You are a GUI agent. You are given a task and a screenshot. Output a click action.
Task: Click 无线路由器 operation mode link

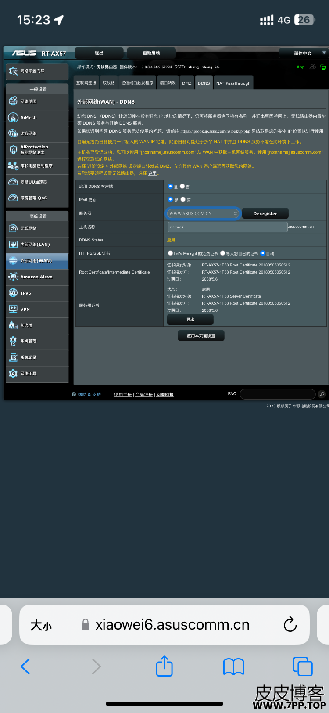tap(107, 67)
